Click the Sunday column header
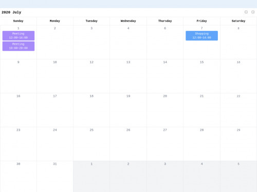257x192 pixels. [x=18, y=21]
